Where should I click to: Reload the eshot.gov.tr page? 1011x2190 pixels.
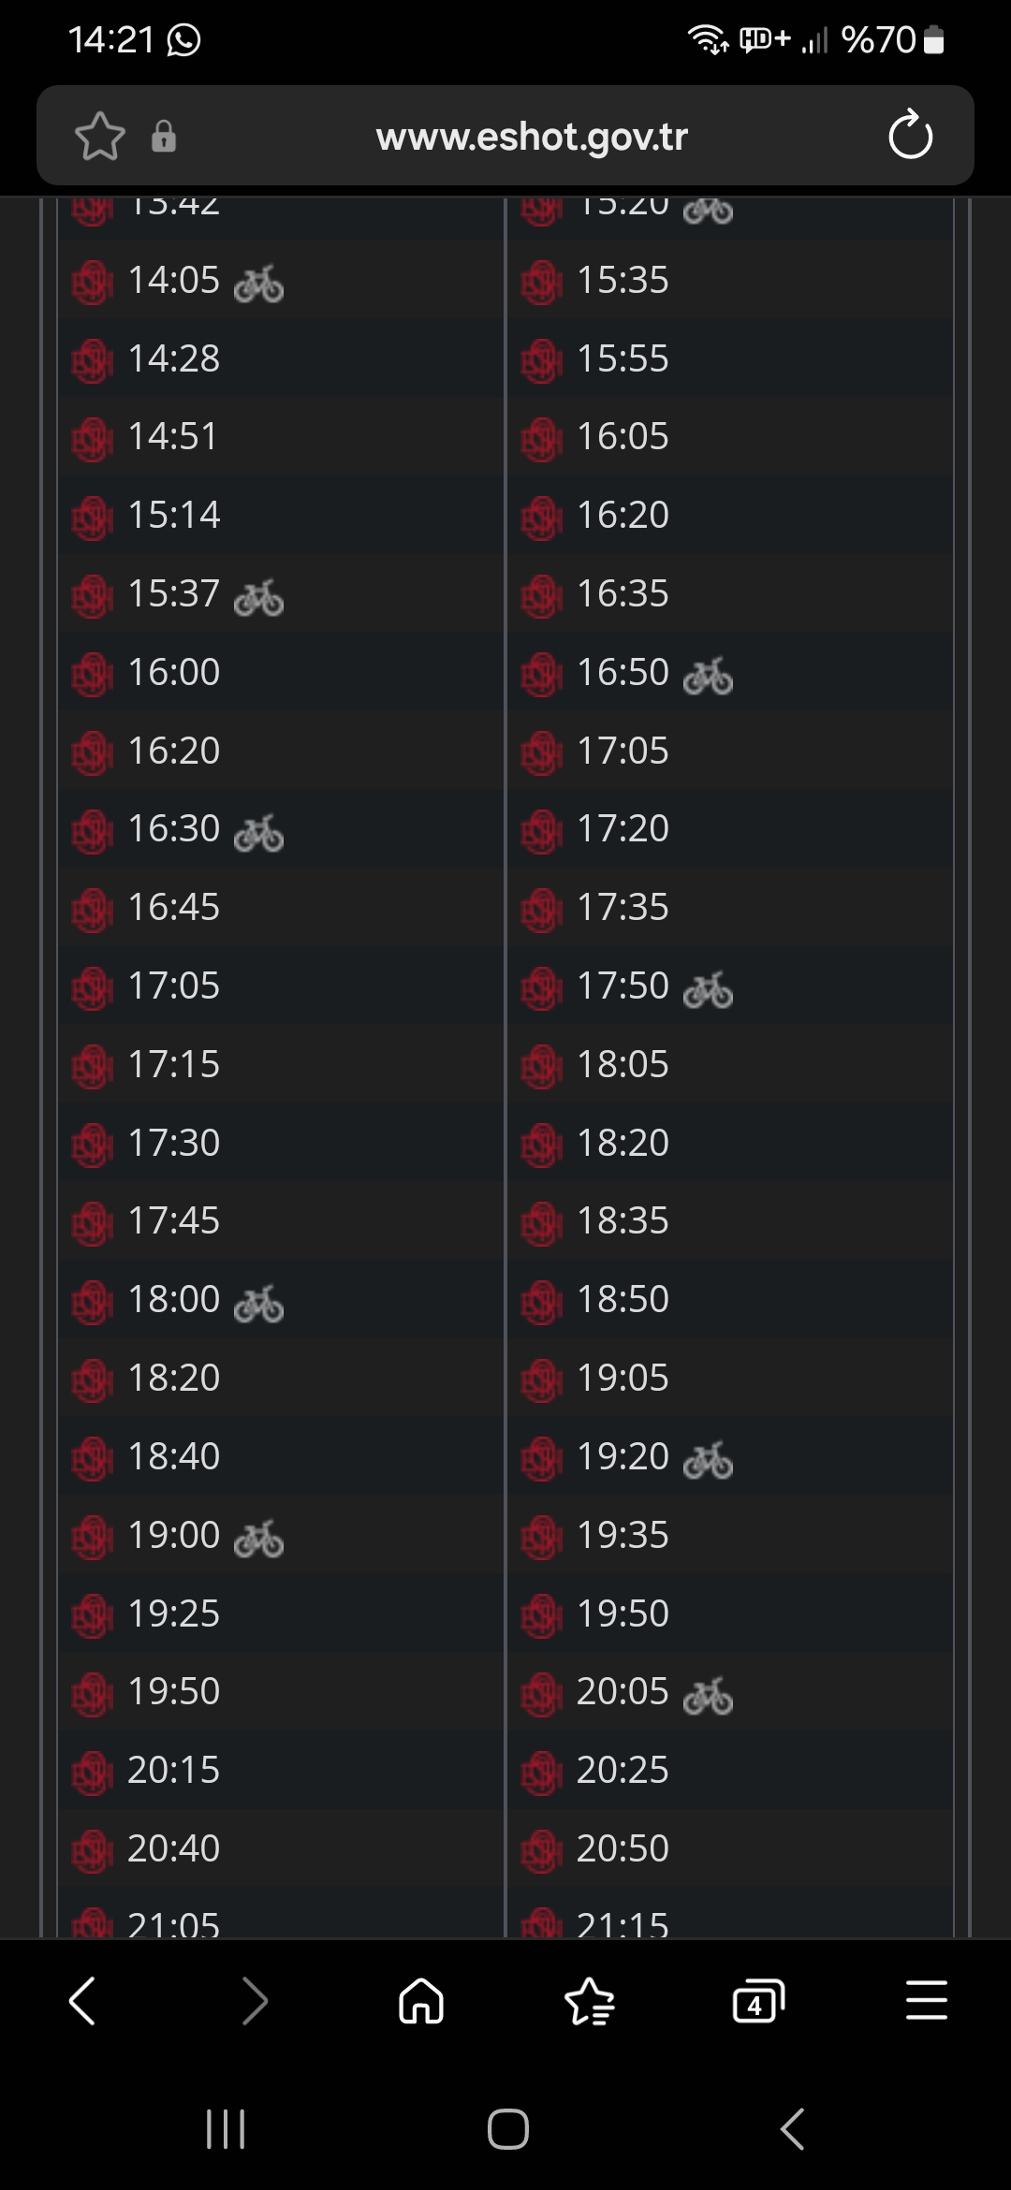910,137
